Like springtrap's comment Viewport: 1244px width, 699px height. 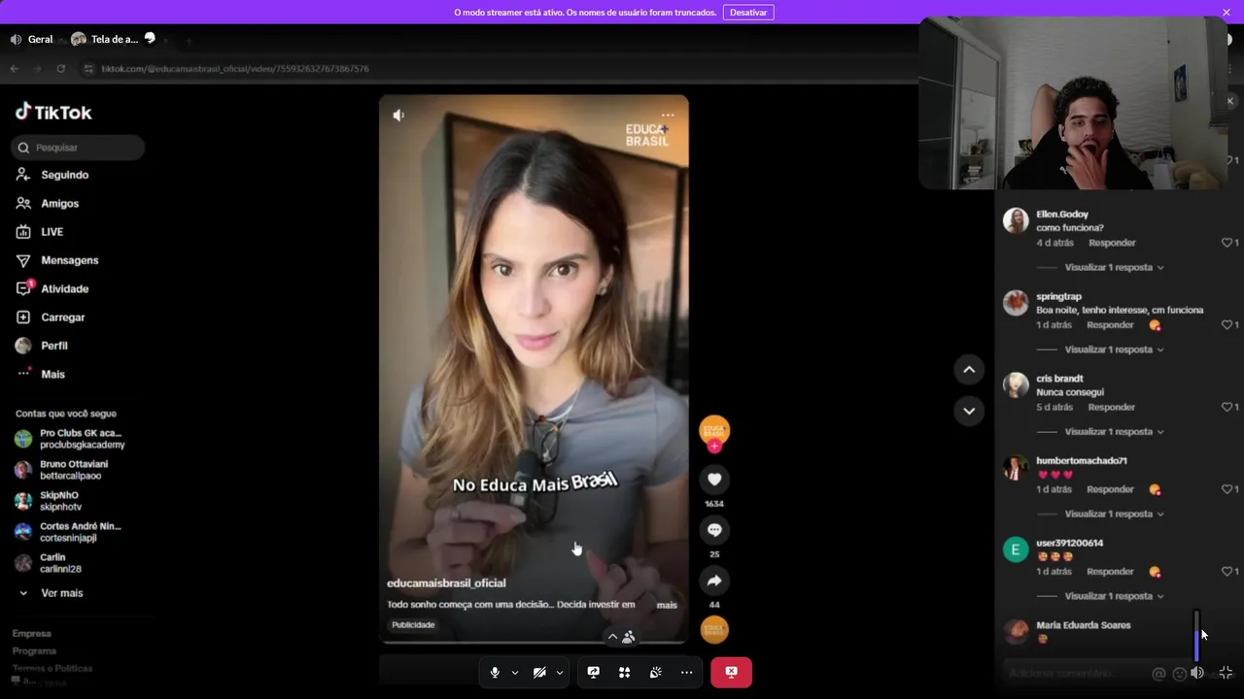click(x=1227, y=325)
